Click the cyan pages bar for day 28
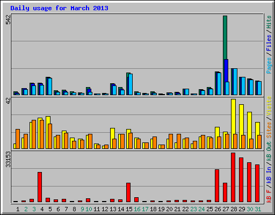Image resolution: width=275 pixels, height=215 pixels. [x=235, y=82]
